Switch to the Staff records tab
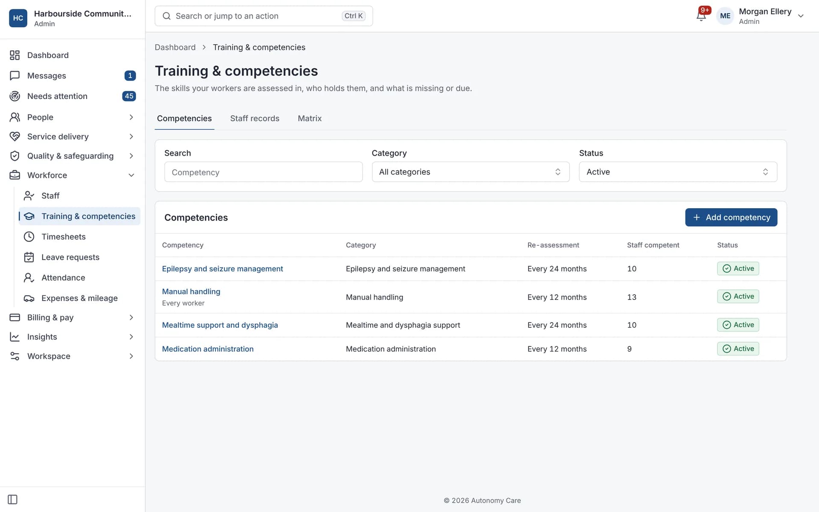 point(255,118)
